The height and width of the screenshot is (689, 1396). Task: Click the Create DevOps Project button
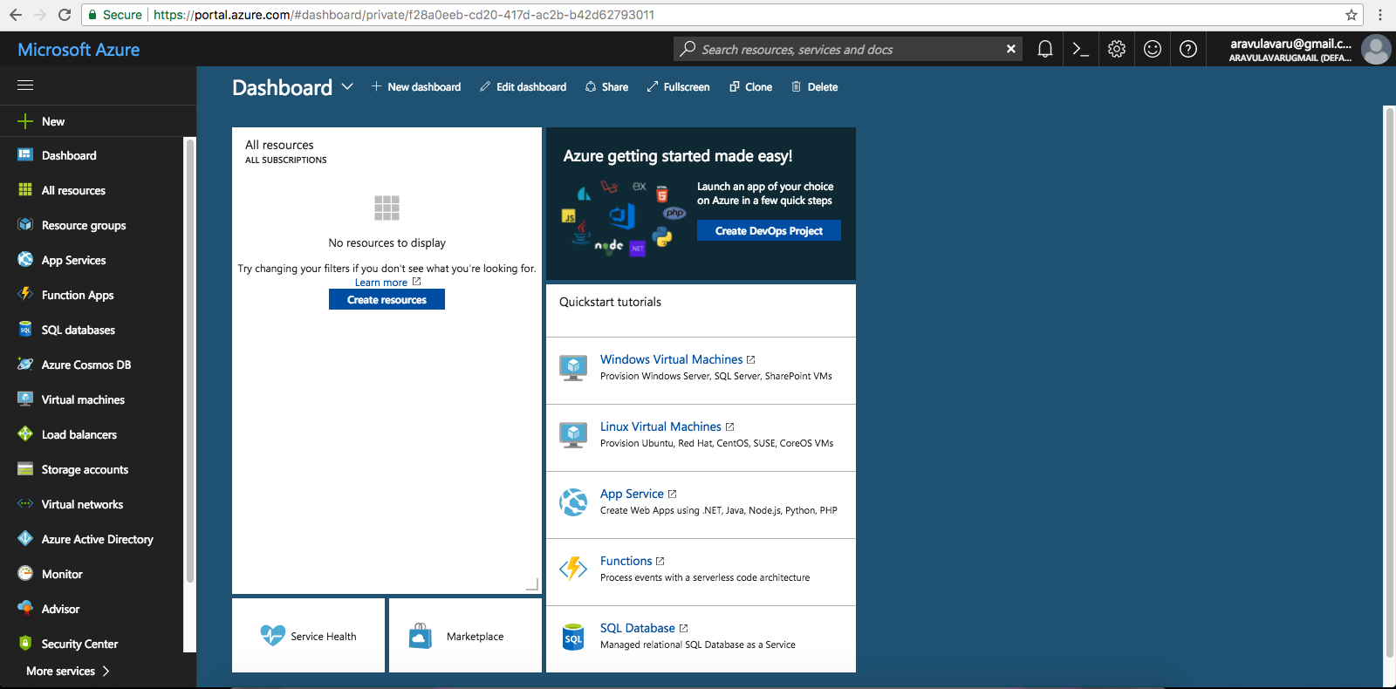click(x=769, y=230)
